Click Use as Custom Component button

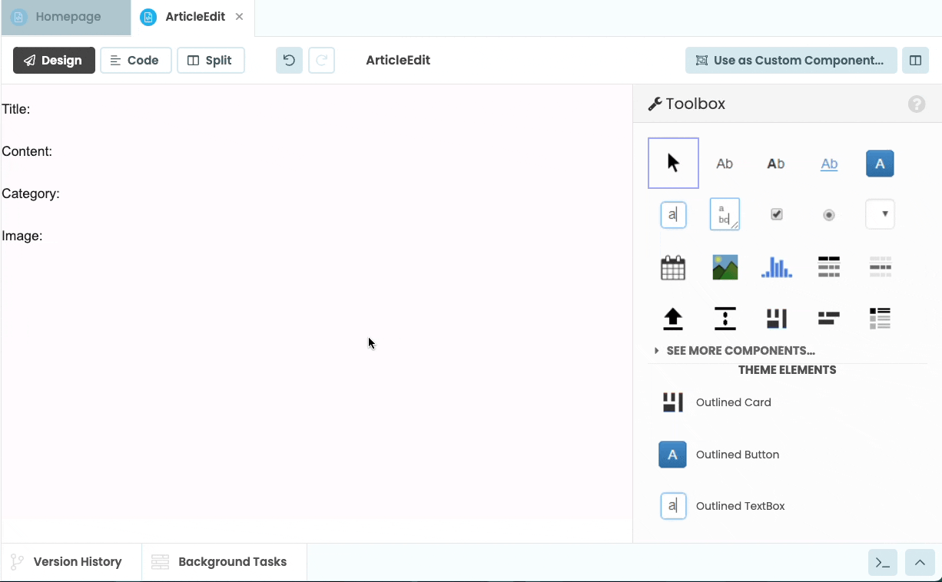791,61
